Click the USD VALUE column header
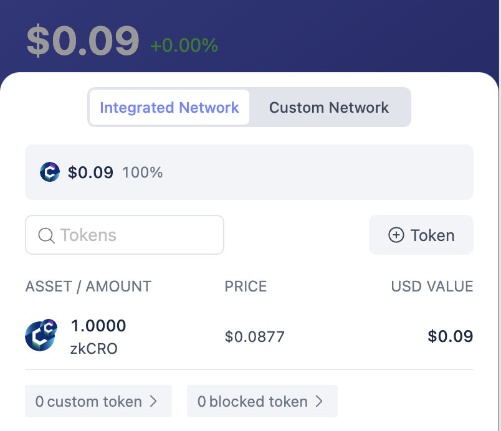501x431 pixels. click(432, 287)
